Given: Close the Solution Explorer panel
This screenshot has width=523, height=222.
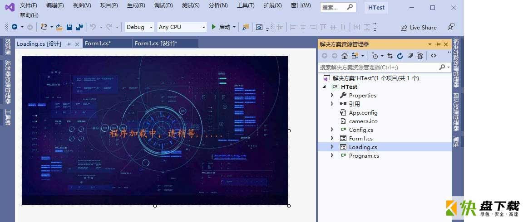Looking at the screenshot, I should pos(446,44).
